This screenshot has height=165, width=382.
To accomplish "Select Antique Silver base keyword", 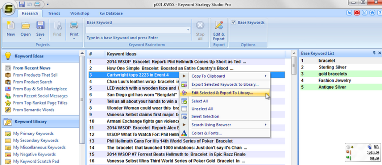I will tap(341, 87).
